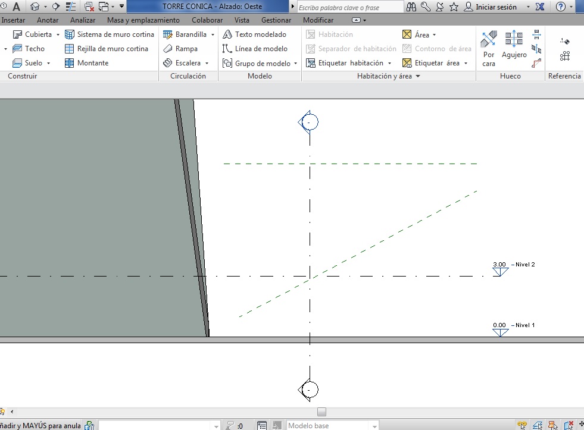Viewport: 584px width, 430px height.
Task: Click the Rejilla de muro cortina tool
Action: (x=107, y=49)
